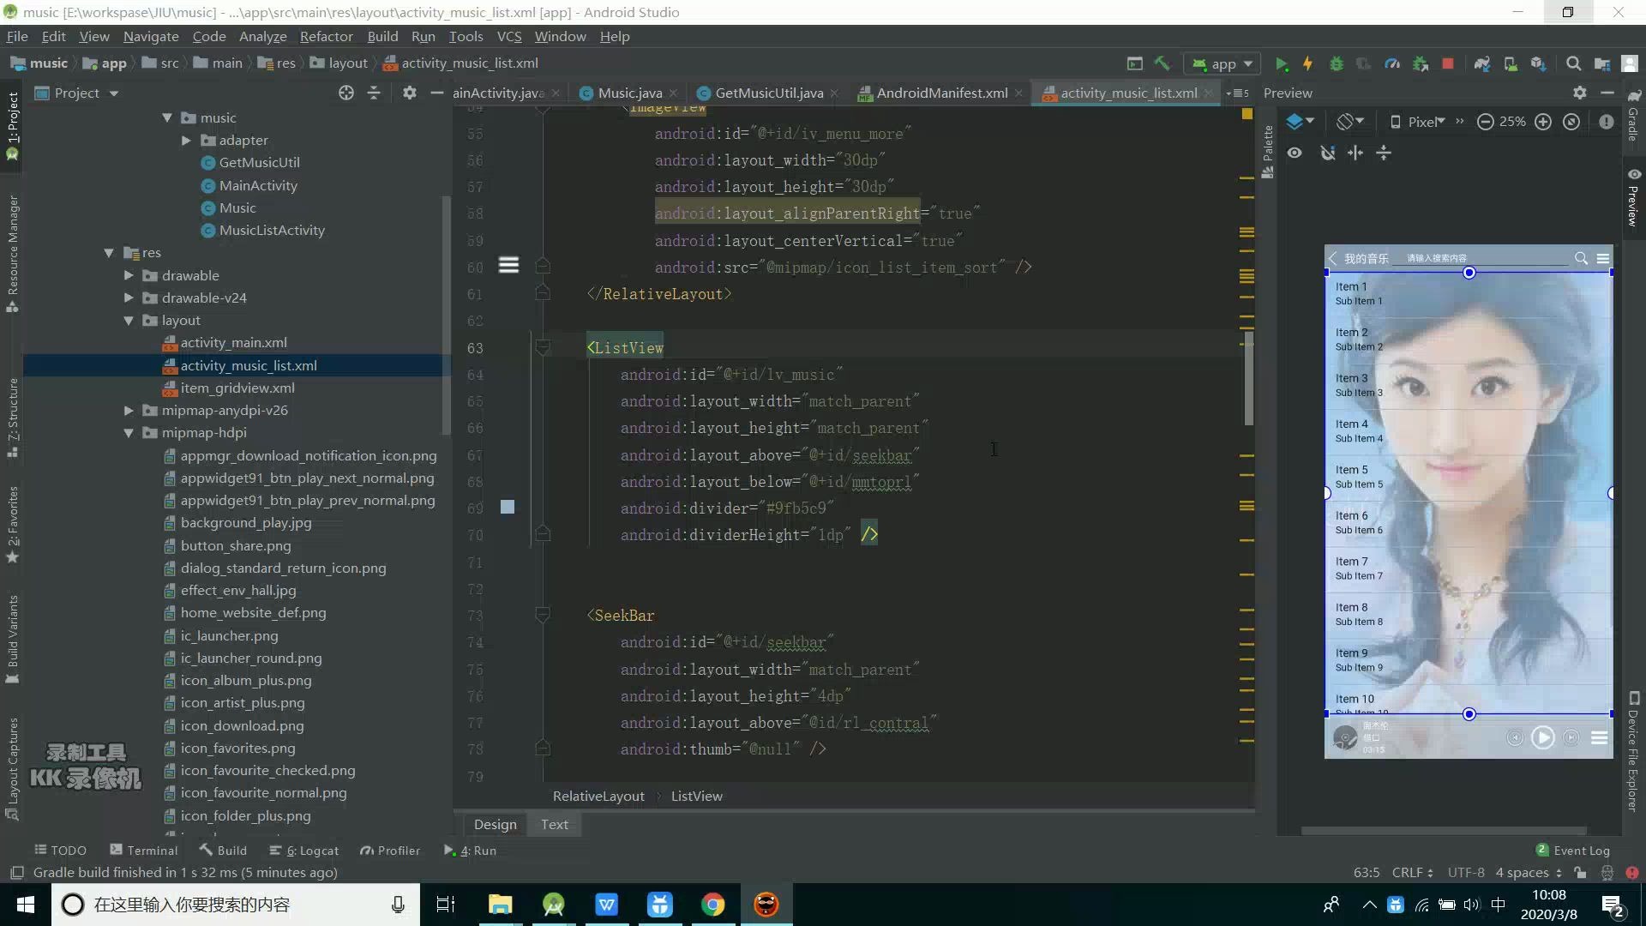Switch to the GetMusicUtil.java tab

(x=768, y=93)
